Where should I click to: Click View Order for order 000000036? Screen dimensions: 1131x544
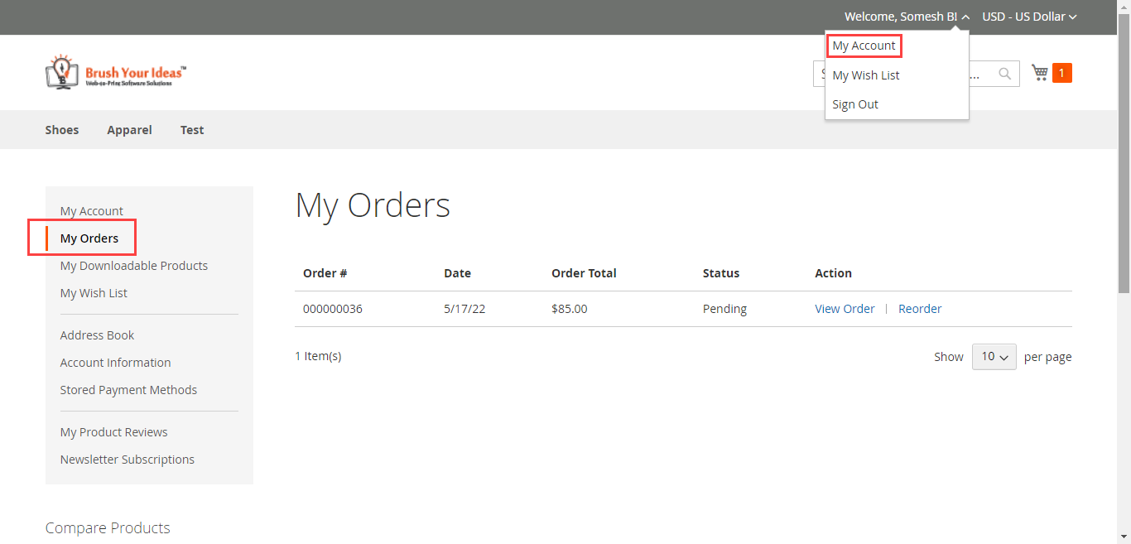[x=844, y=308]
